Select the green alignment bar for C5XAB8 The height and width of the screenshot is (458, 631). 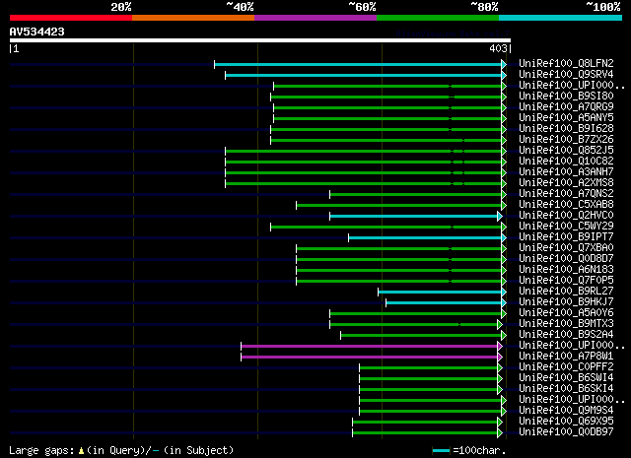(x=398, y=206)
